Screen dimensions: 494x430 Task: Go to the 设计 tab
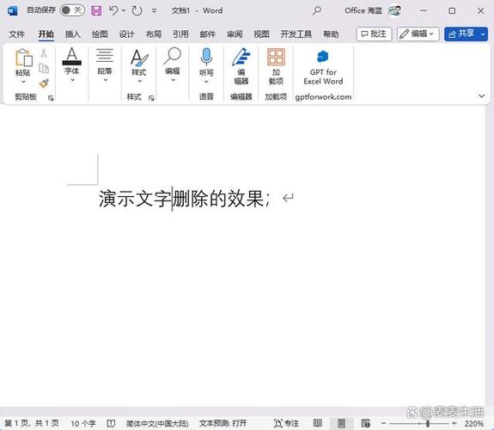[x=126, y=34]
